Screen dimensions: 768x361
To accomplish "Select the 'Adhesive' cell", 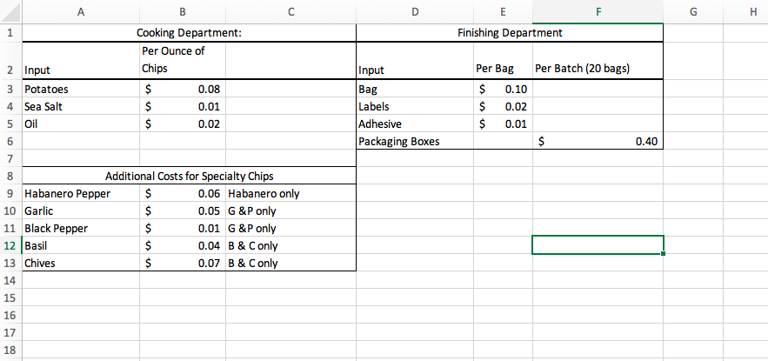I will point(415,124).
